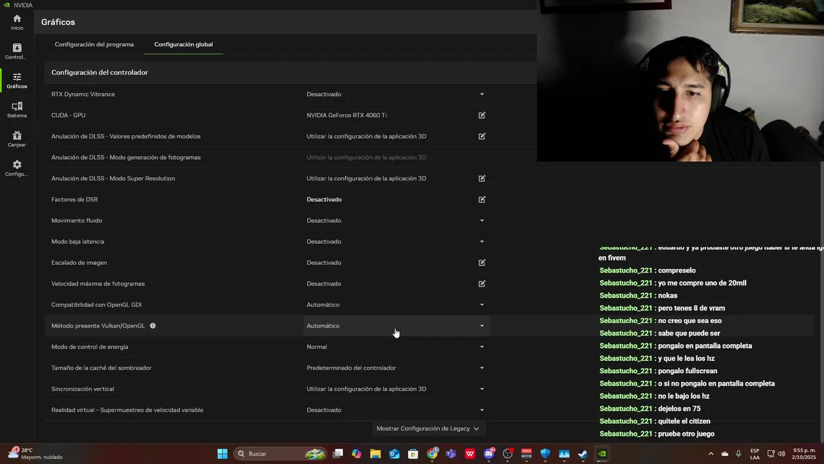The image size is (824, 464).
Task: Expand Mostrar Configuración de Legacy
Action: click(x=428, y=429)
